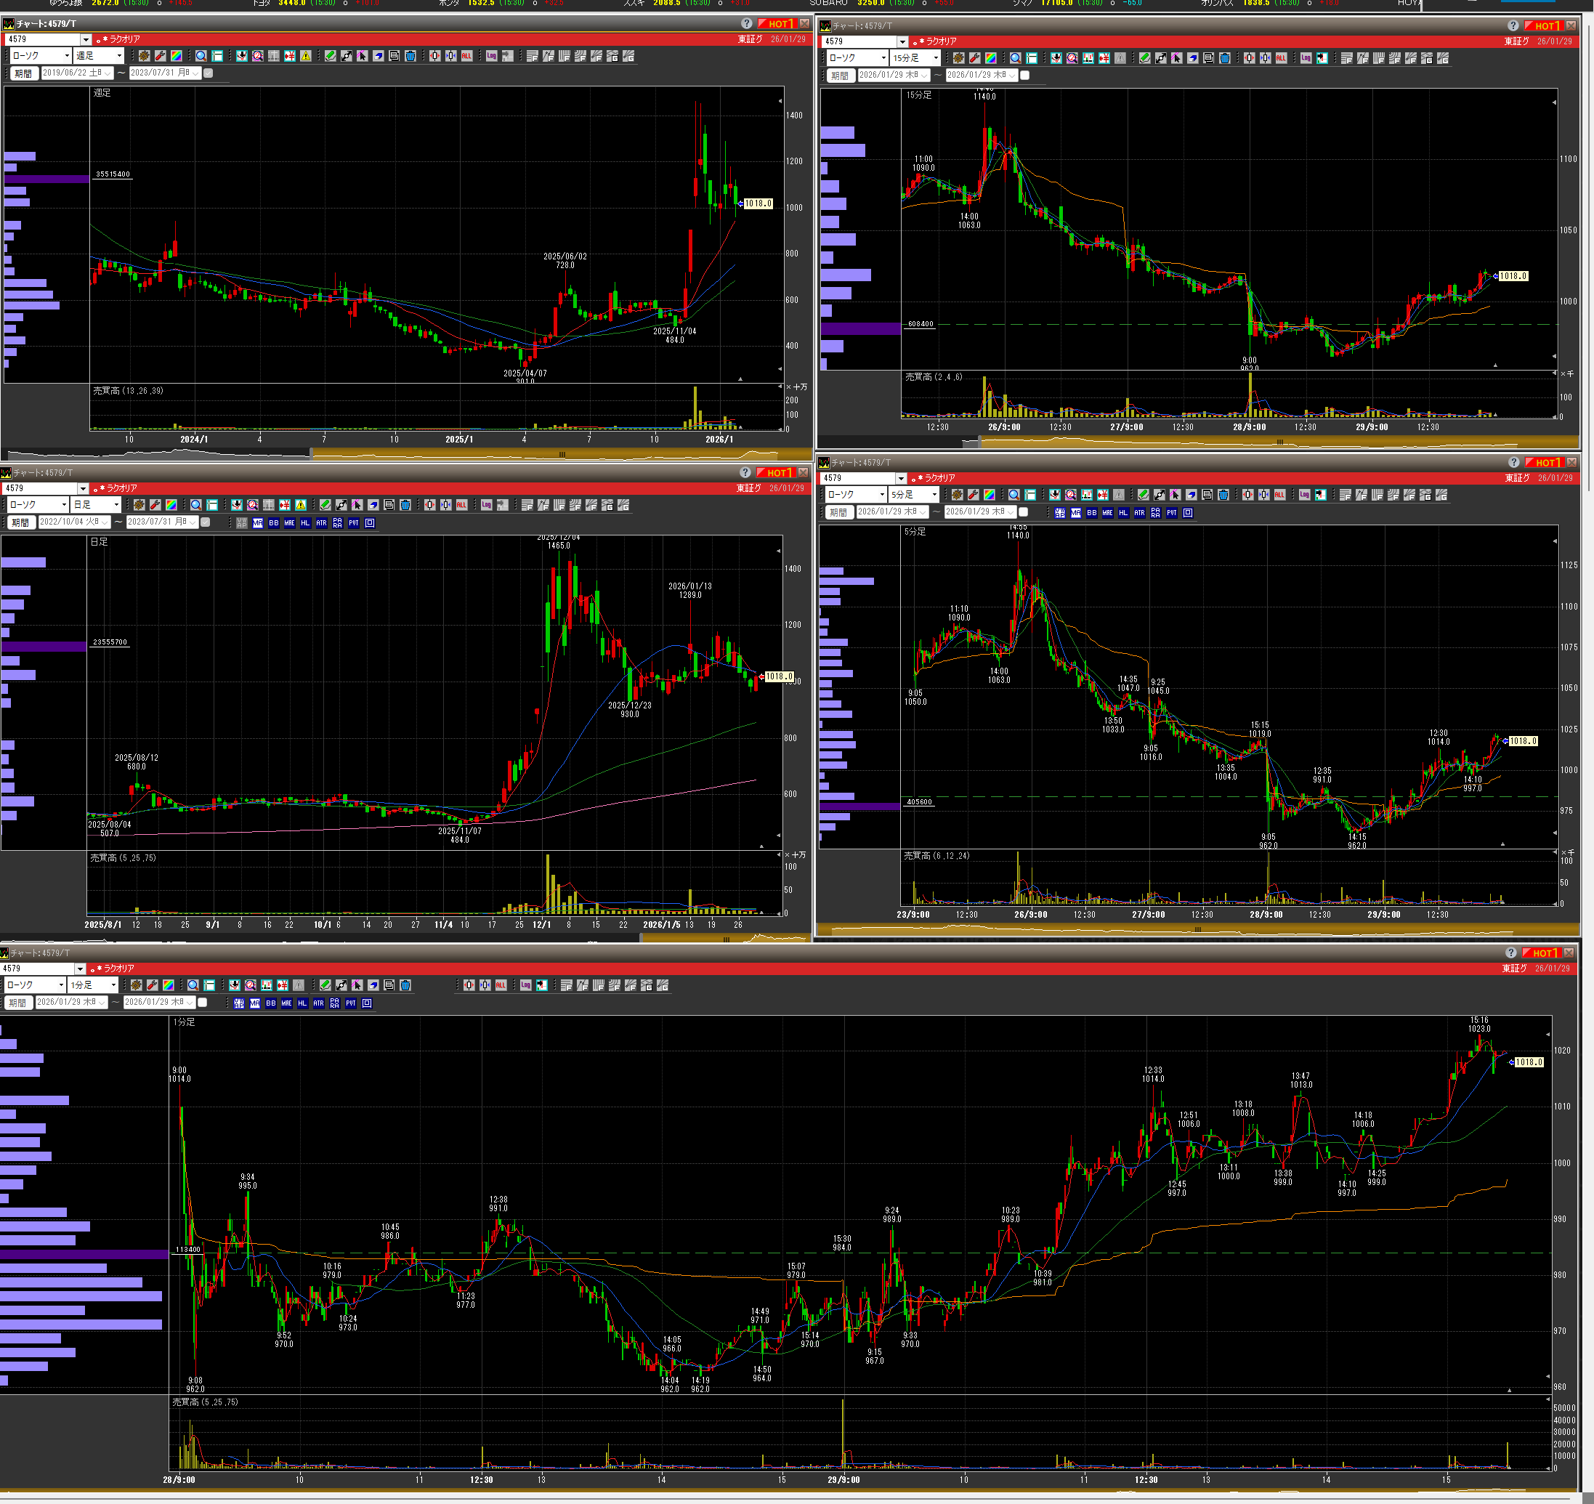Click the 期間 button in 1-minute chart
Viewport: 1594px width, 1504px height.
click(x=17, y=1003)
